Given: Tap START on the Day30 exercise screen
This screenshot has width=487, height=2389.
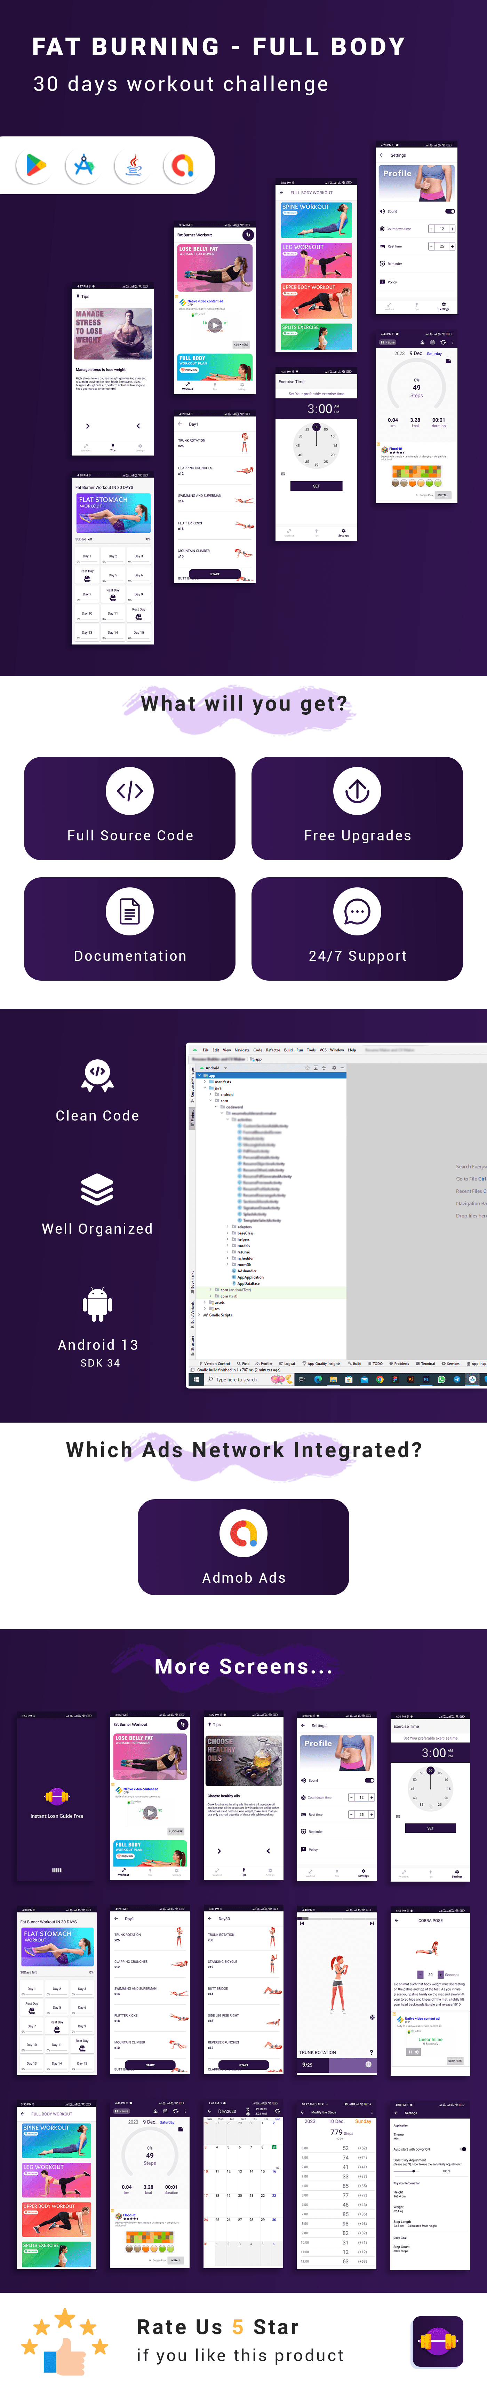Looking at the screenshot, I should [243, 2065].
